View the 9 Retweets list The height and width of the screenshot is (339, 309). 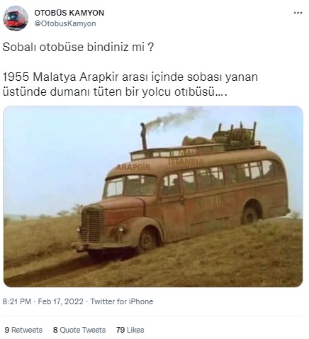[x=23, y=330]
